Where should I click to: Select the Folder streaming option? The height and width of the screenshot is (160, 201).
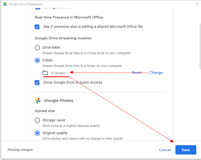coord(37,60)
